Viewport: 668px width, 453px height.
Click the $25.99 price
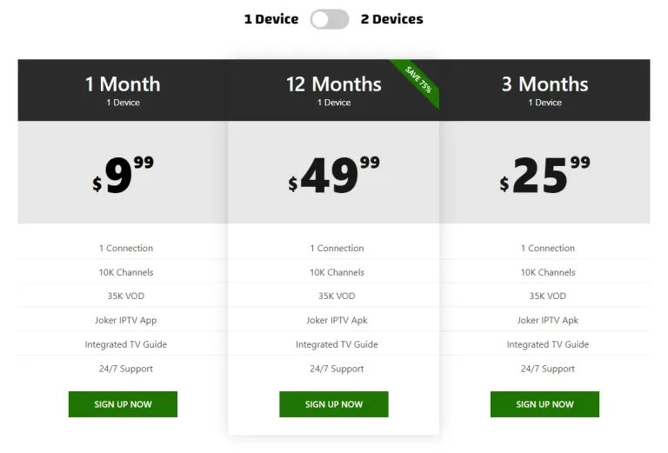click(x=544, y=174)
